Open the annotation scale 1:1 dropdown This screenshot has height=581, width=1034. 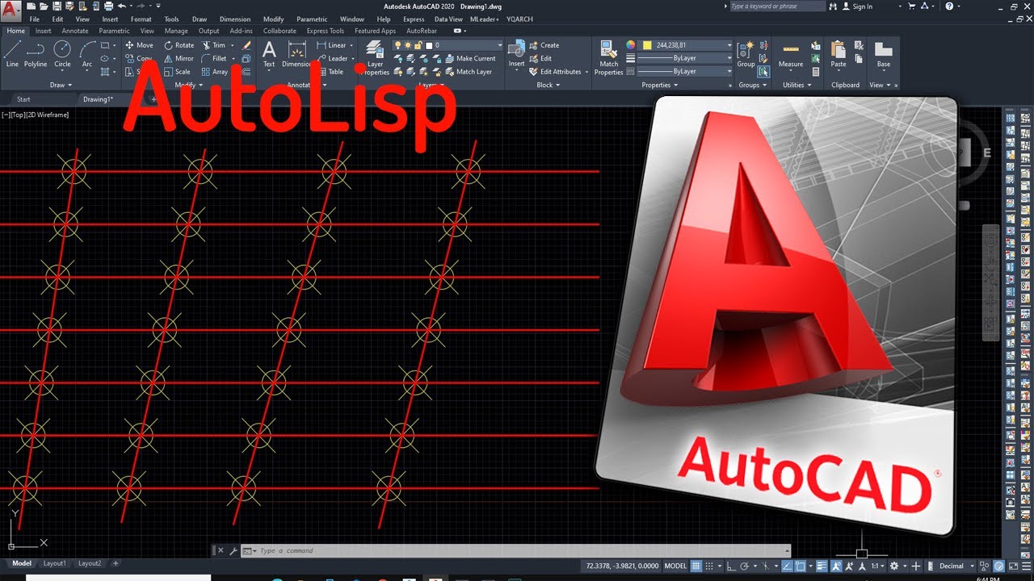(x=878, y=566)
